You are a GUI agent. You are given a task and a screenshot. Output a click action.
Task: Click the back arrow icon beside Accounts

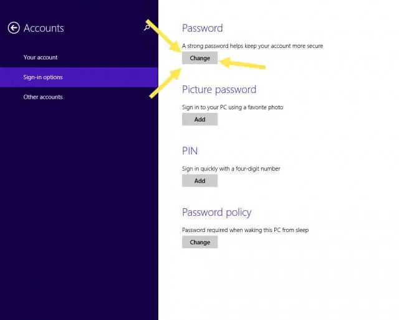click(x=14, y=27)
